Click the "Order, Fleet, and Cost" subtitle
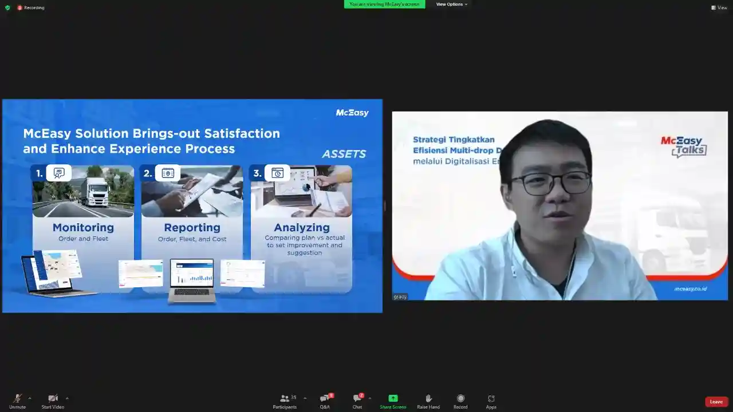Viewport: 733px width, 412px height. [192, 239]
